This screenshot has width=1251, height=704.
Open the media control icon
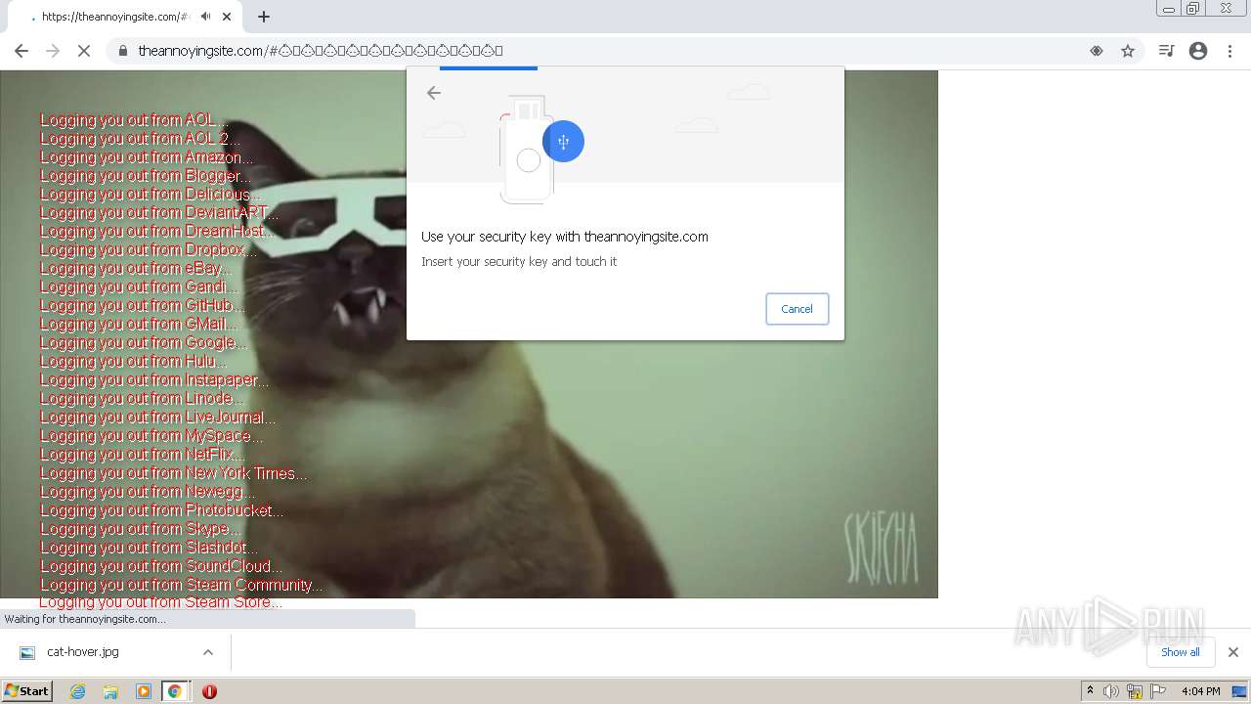coord(1166,51)
